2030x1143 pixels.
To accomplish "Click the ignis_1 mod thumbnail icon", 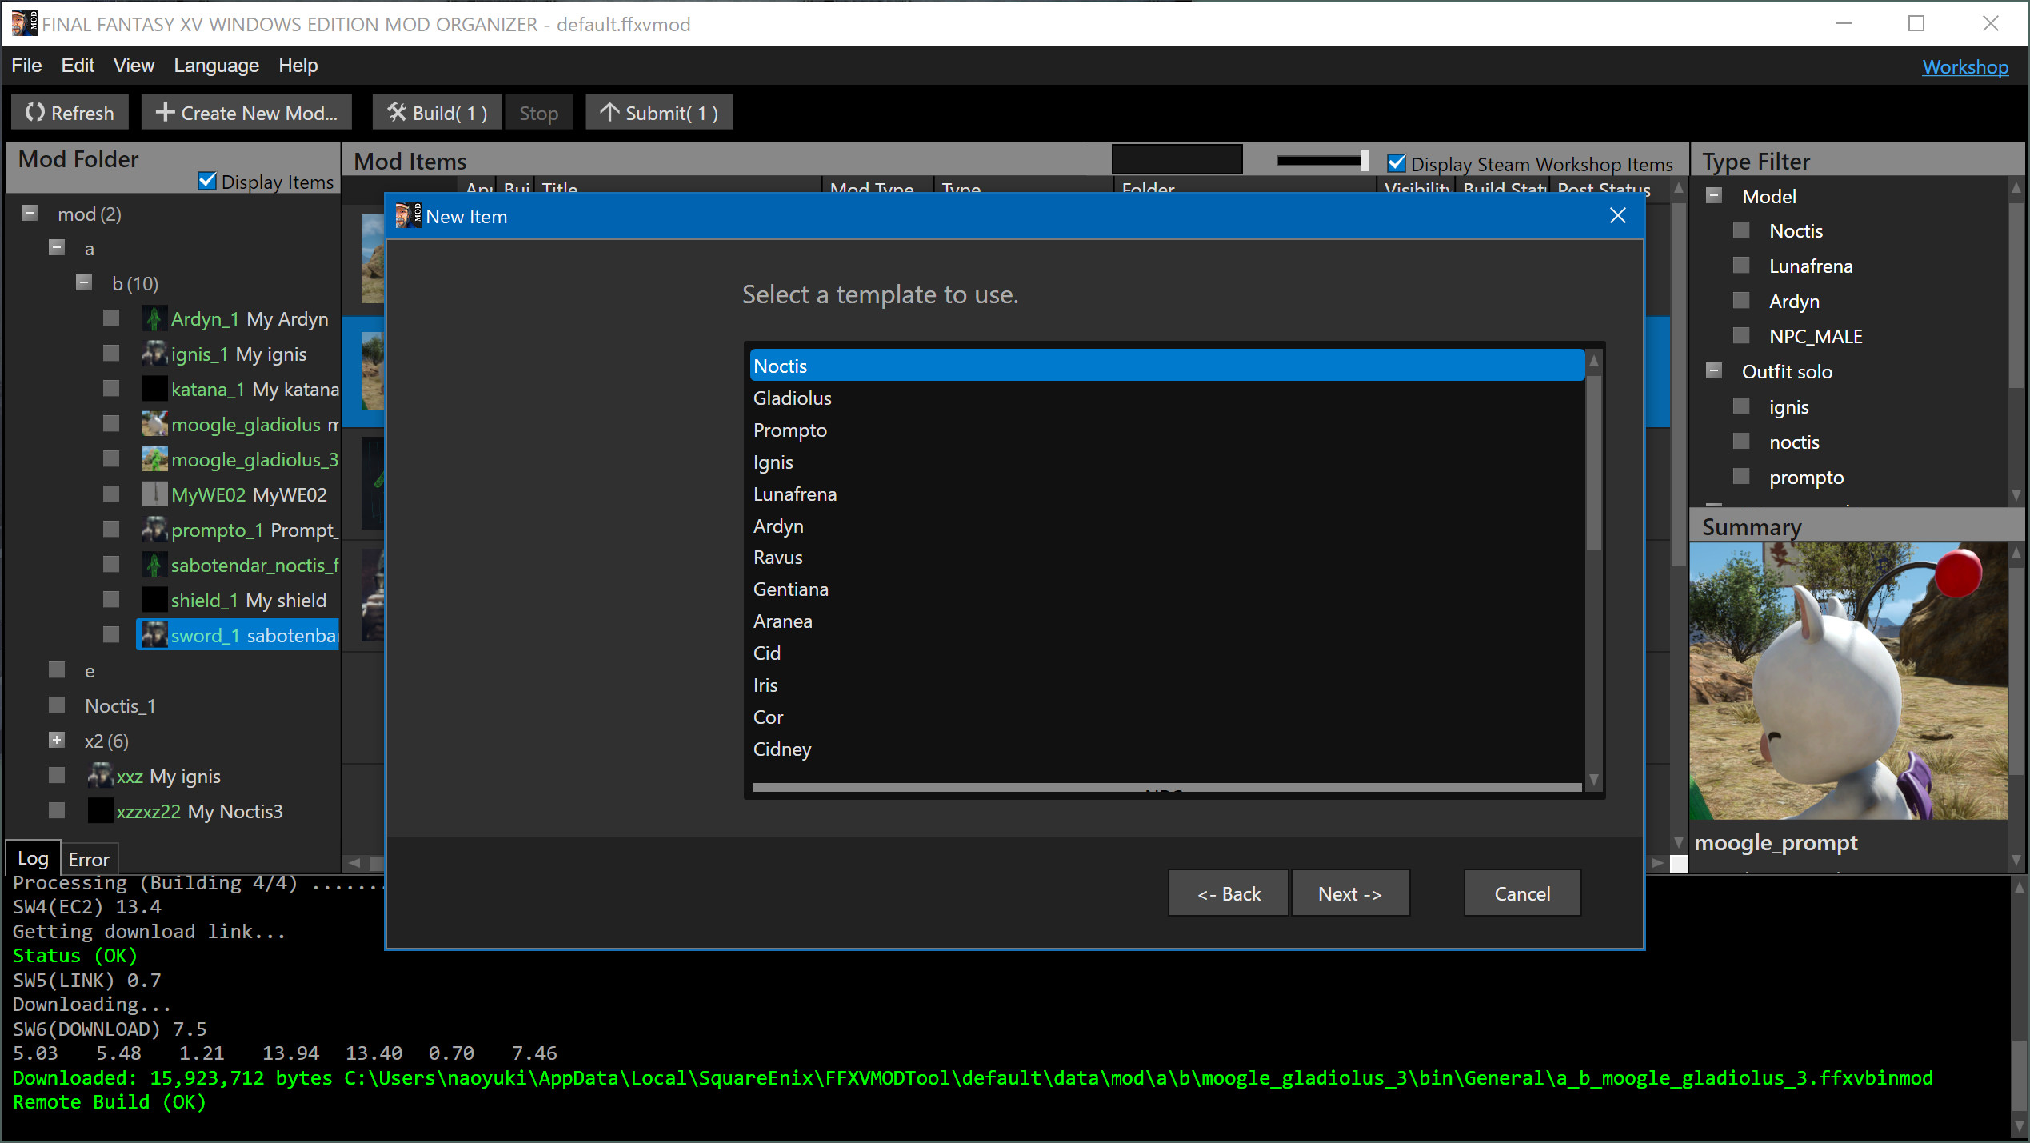I will (x=154, y=354).
